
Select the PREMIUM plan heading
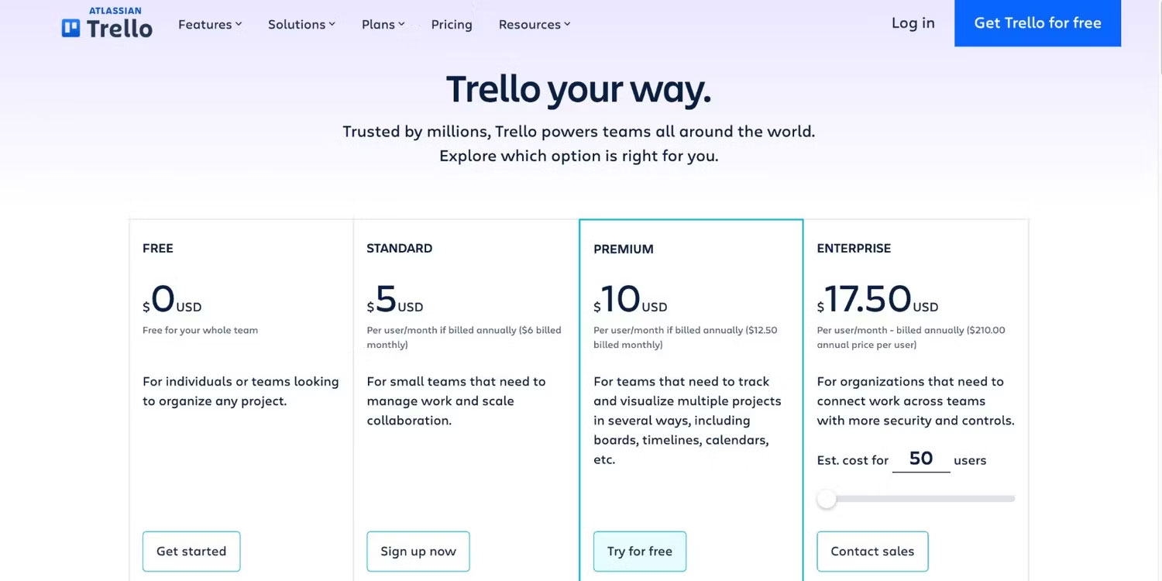point(624,249)
